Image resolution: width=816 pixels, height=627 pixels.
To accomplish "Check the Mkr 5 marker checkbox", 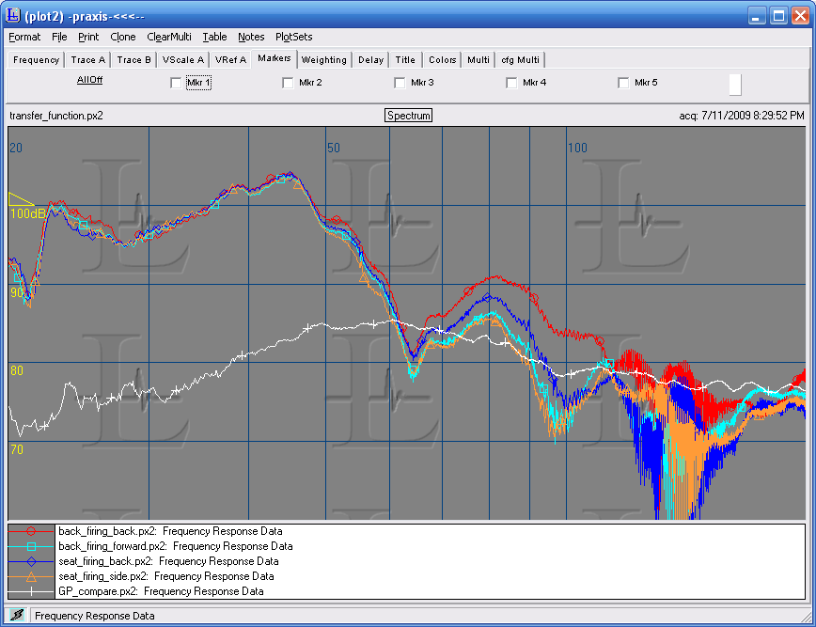I will [623, 83].
